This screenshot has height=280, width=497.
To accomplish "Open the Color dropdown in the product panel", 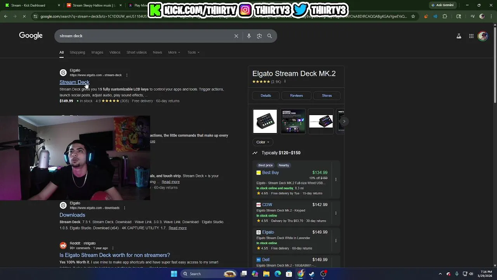I will (263, 142).
